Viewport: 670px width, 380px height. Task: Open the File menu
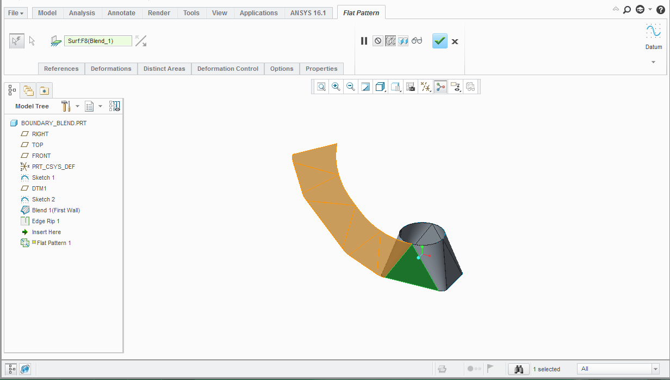(16, 13)
